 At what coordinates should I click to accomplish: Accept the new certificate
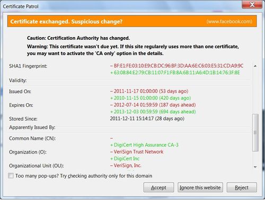pos(158,187)
